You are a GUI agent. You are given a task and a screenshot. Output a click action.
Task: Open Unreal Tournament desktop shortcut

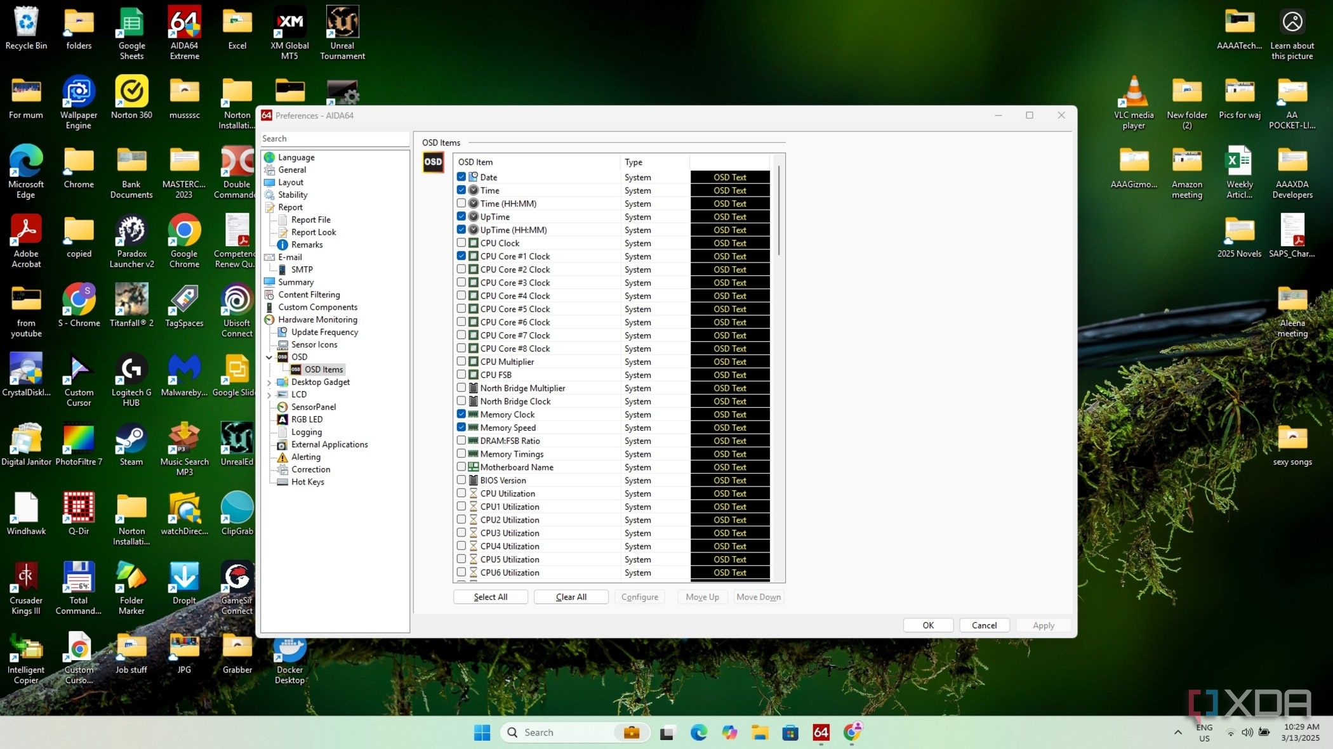[342, 33]
